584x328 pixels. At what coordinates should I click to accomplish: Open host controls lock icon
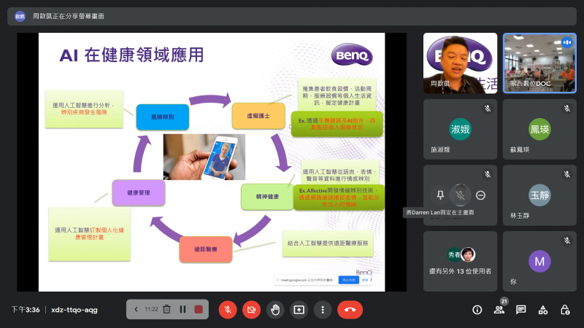point(565,310)
